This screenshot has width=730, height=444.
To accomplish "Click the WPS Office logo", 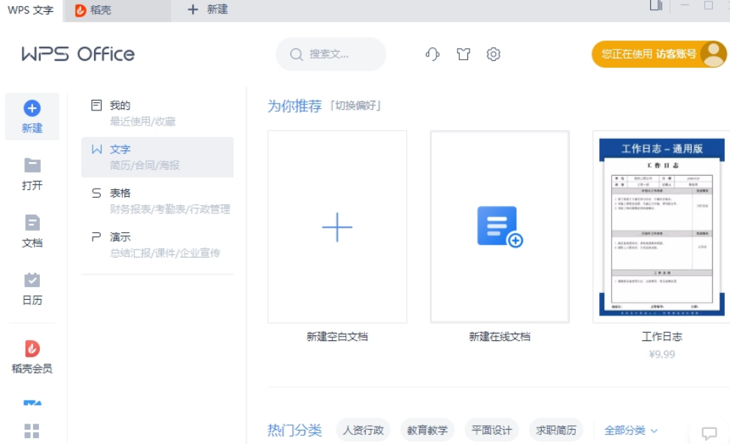I will (x=78, y=54).
